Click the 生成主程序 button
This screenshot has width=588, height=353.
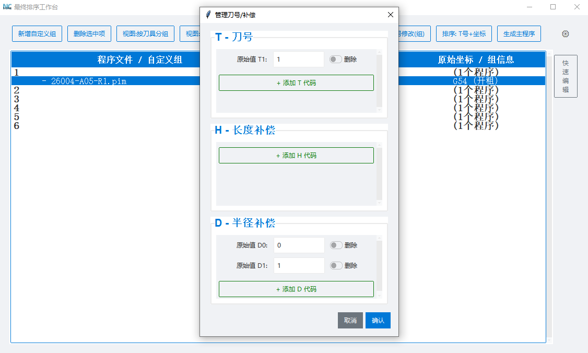(x=519, y=33)
